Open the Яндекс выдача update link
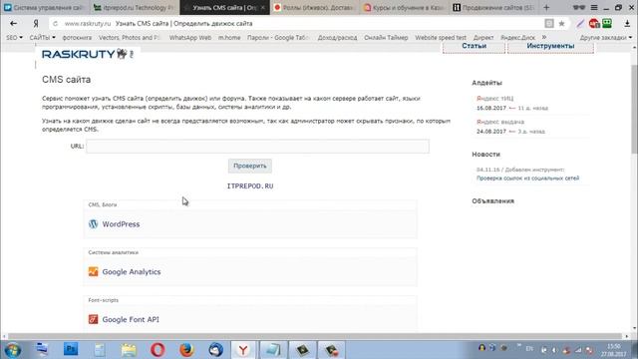This screenshot has height=359, width=638. 500,122
